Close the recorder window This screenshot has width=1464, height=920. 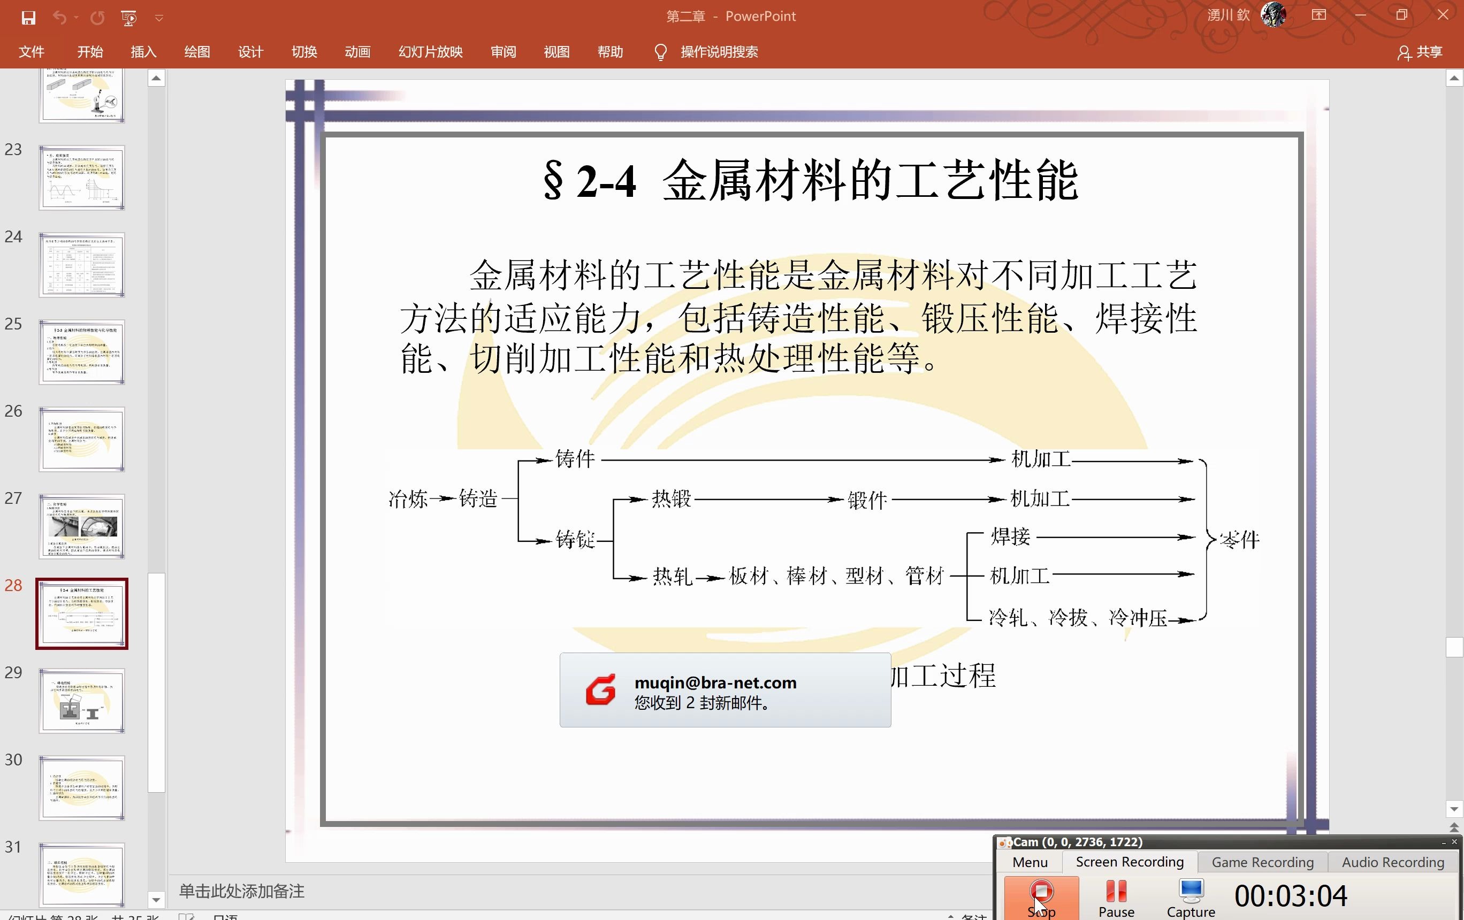coord(1454,841)
